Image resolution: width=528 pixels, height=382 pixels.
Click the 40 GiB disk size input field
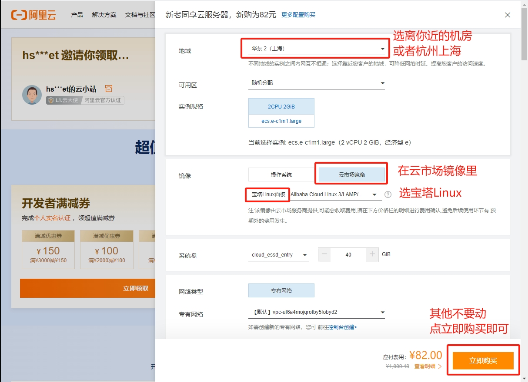coord(348,255)
